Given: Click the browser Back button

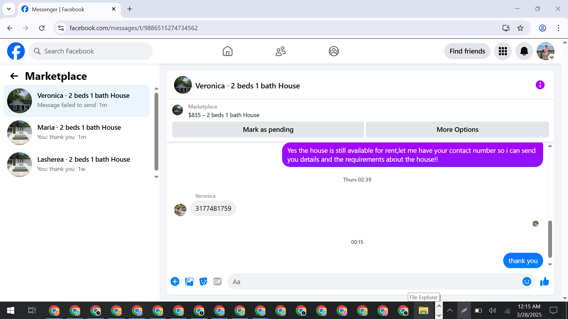Looking at the screenshot, I should pyautogui.click(x=10, y=28).
